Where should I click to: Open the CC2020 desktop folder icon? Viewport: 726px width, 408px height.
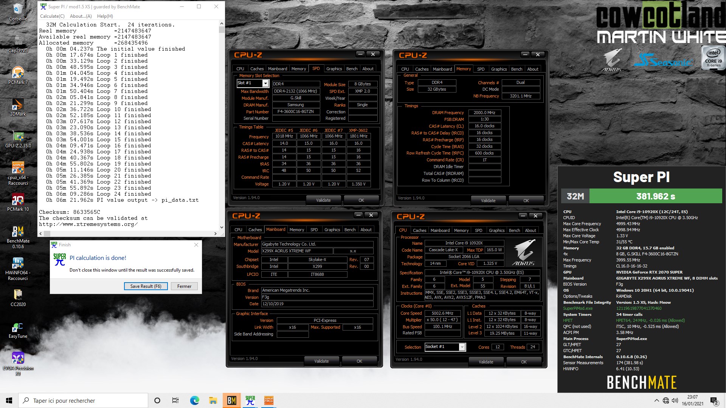tap(18, 297)
